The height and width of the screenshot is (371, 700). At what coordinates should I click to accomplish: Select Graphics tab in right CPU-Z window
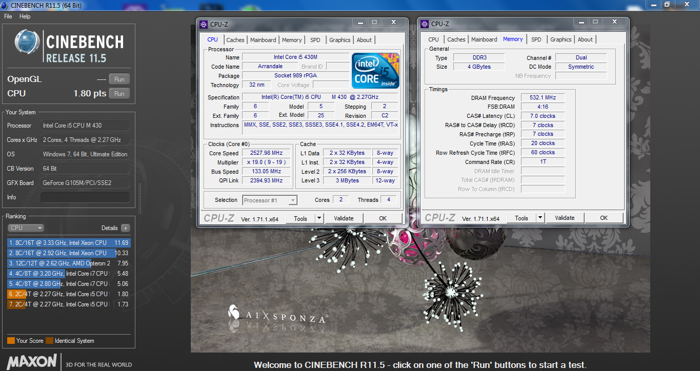click(x=561, y=39)
